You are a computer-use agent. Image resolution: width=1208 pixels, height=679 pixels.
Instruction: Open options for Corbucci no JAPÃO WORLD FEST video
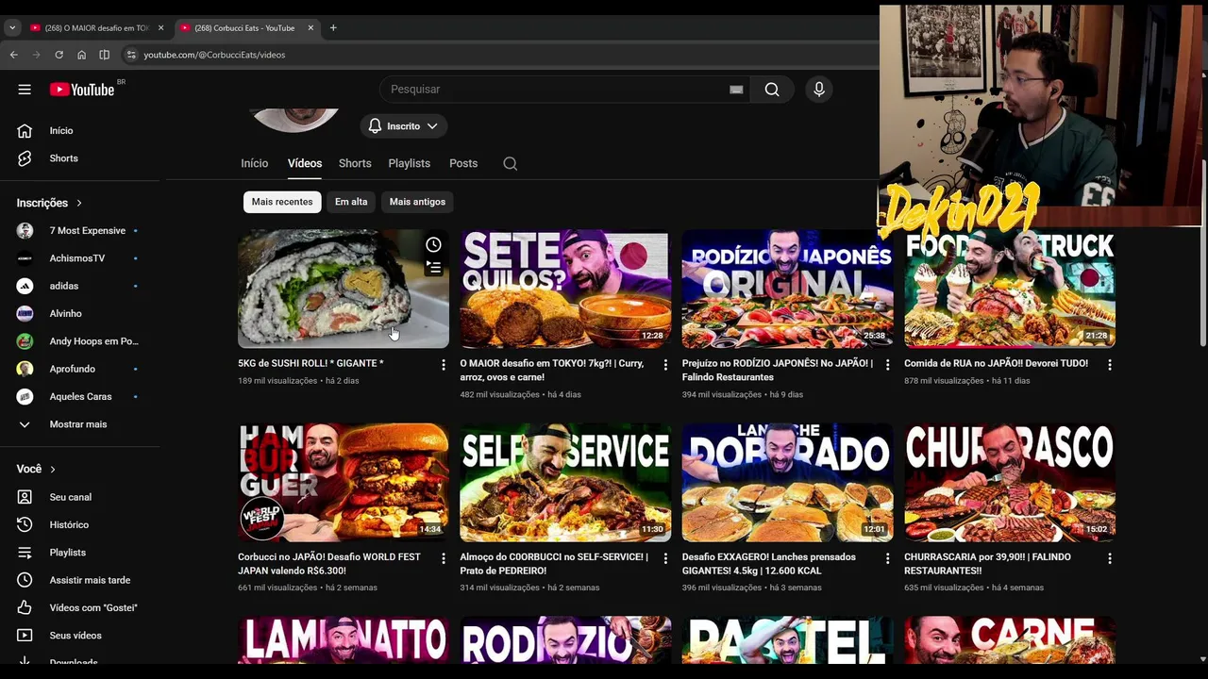click(x=444, y=558)
